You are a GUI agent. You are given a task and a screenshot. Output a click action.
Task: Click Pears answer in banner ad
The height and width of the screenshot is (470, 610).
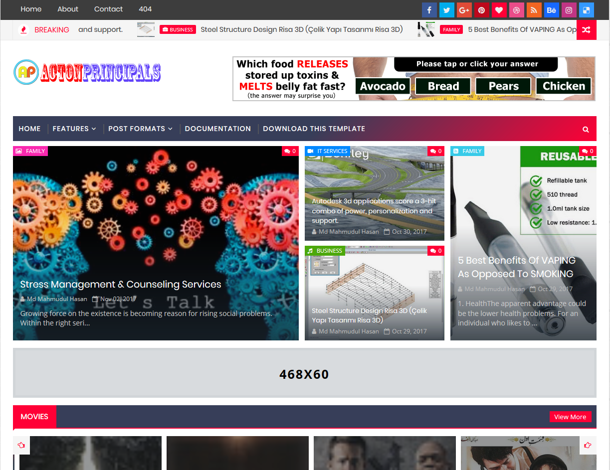(503, 86)
